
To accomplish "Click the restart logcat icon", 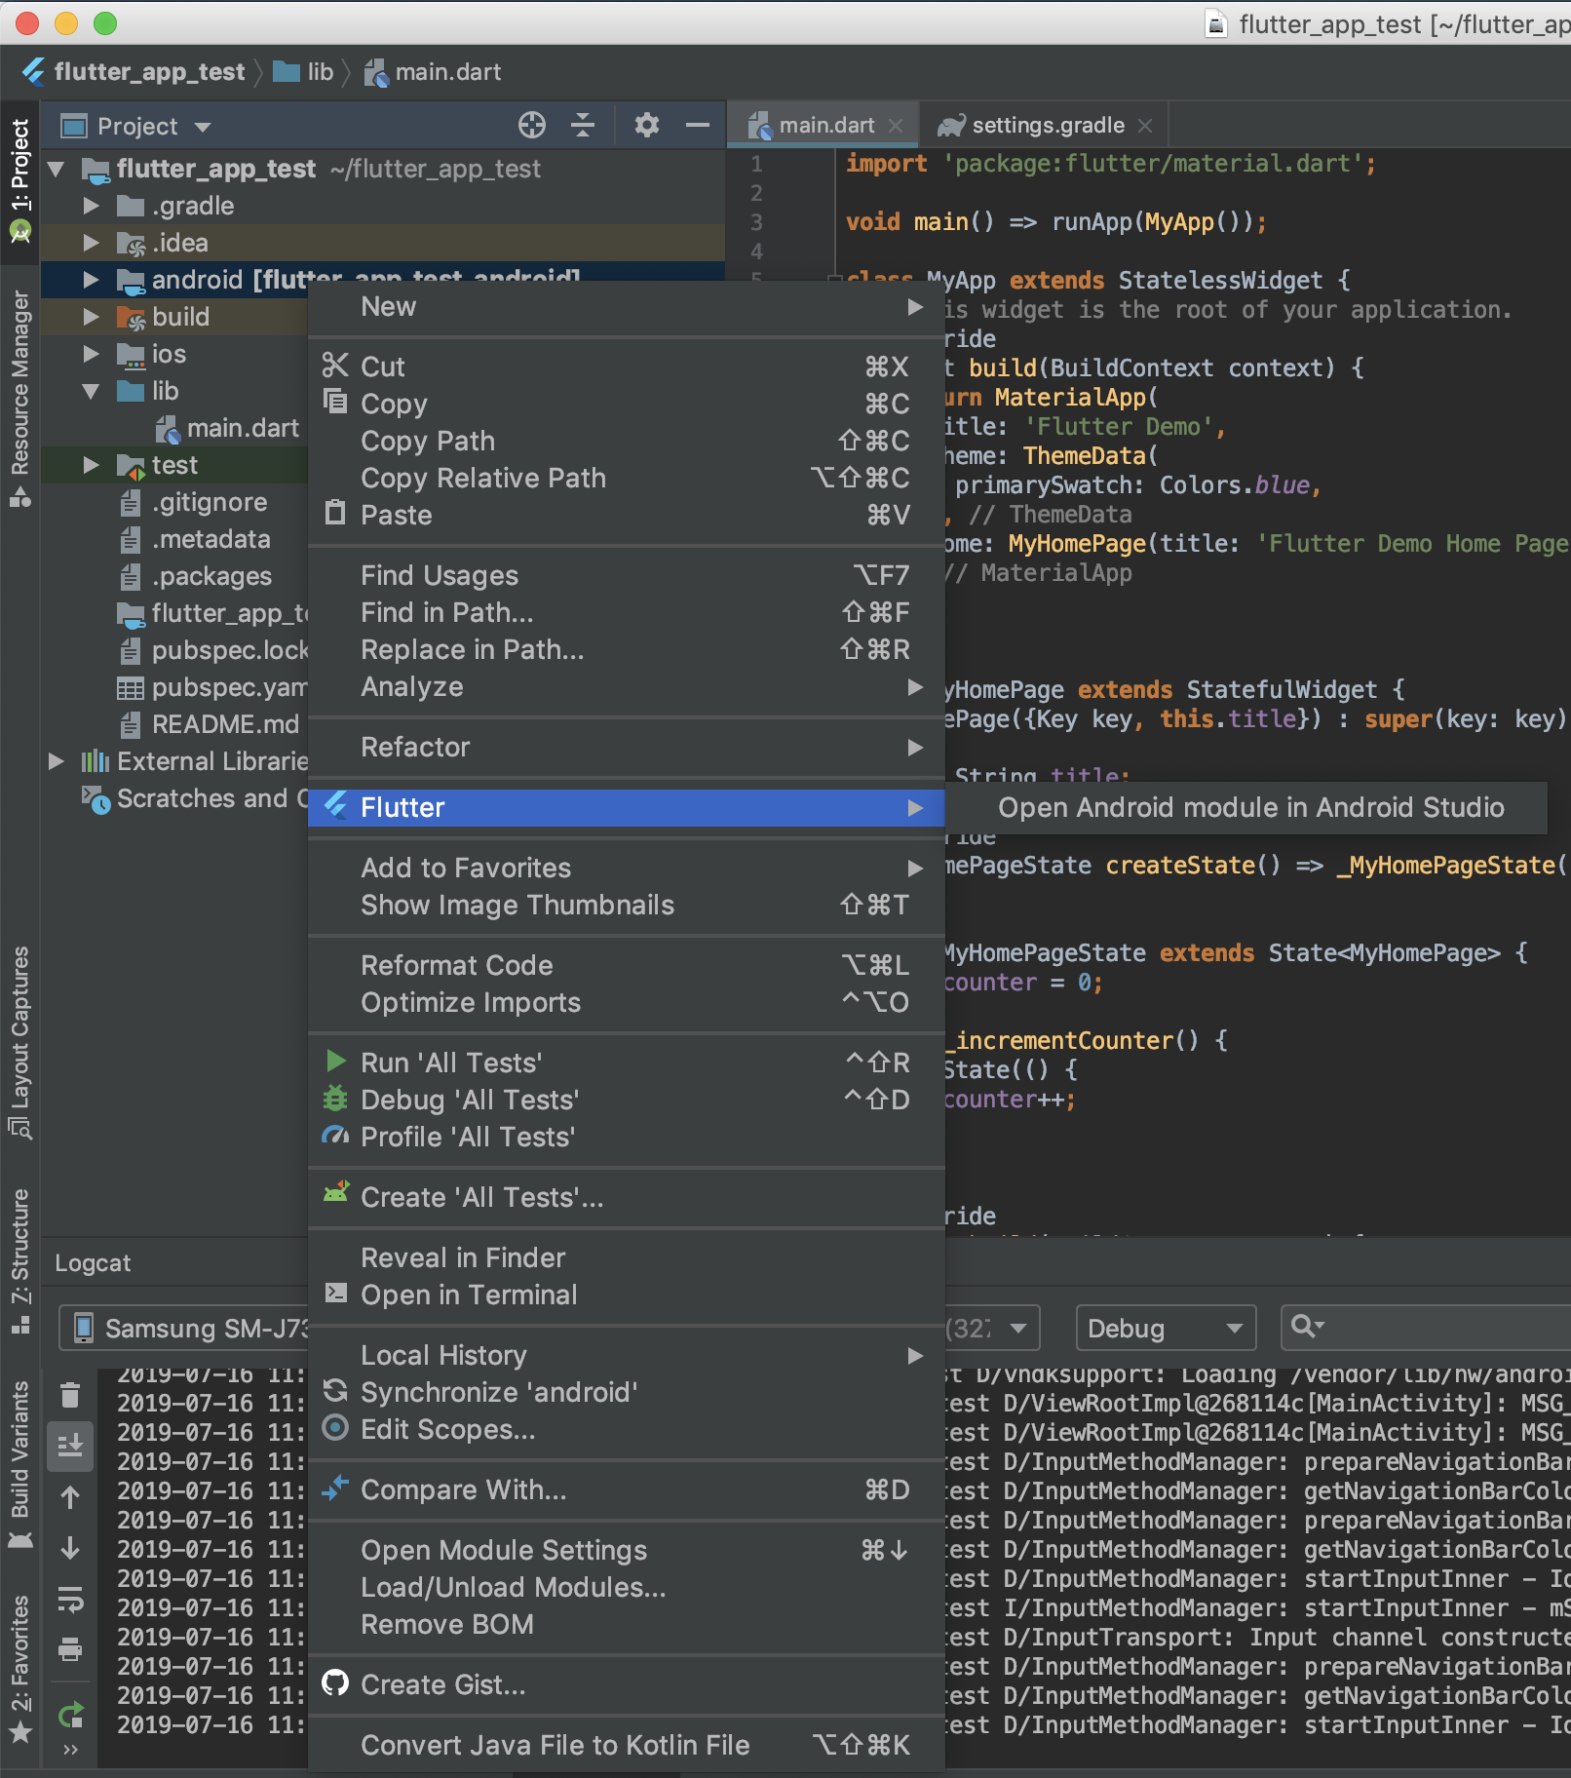I will tap(70, 1715).
